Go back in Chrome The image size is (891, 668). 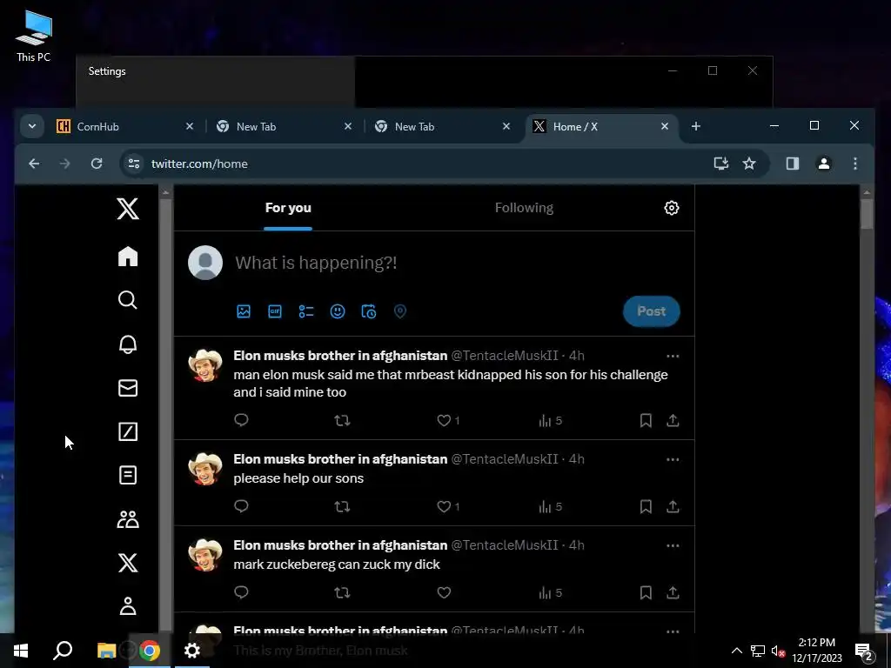pos(34,164)
